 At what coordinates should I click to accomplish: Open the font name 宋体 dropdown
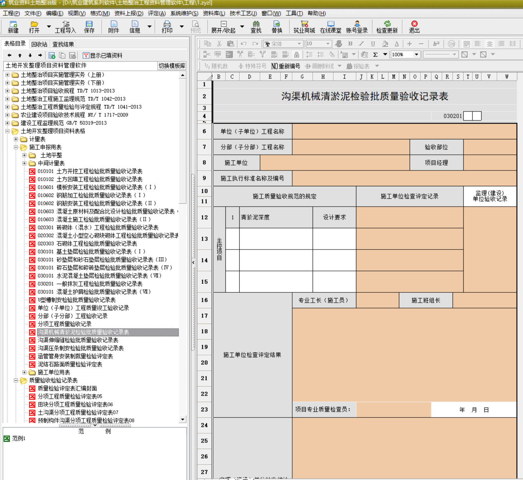[299, 44]
